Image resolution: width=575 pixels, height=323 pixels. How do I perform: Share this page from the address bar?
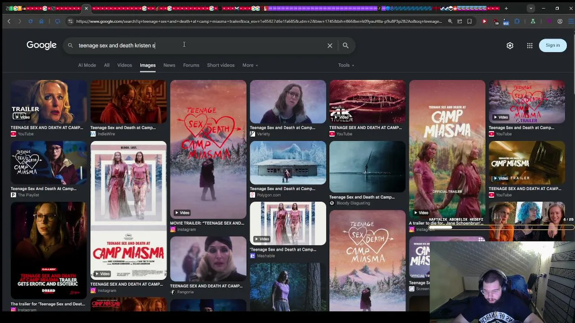tap(460, 21)
